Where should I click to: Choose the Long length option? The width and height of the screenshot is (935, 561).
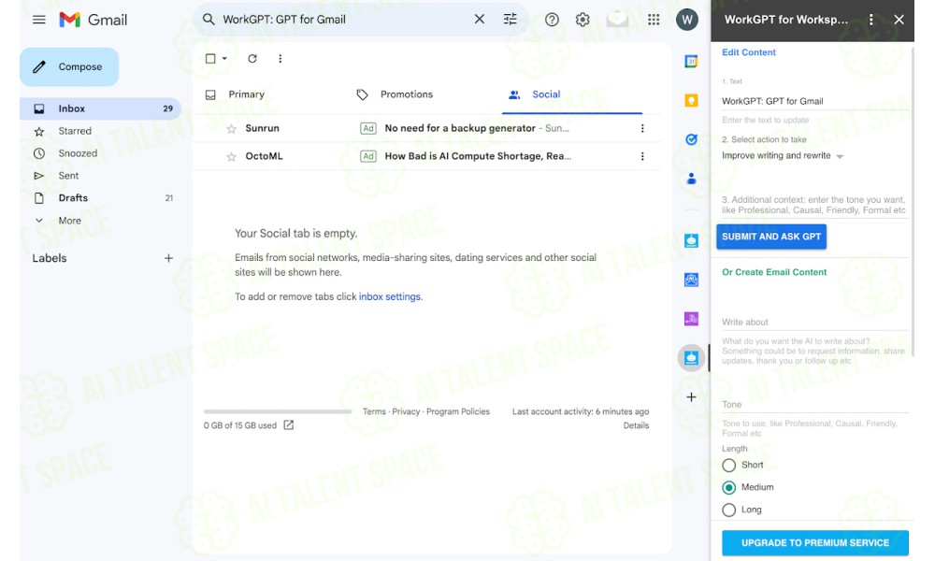[x=728, y=510]
